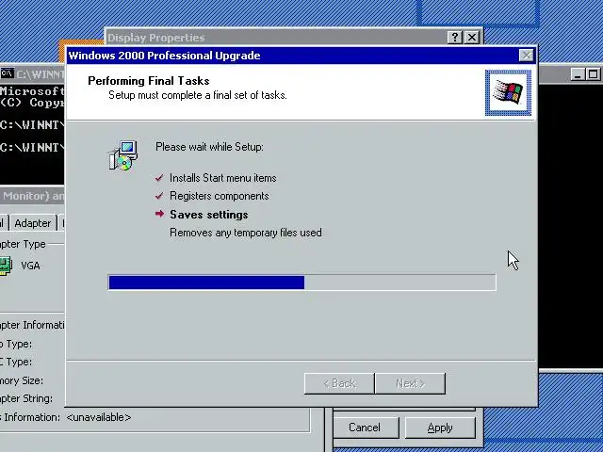603x452 pixels.
Task: Click the Performing Final Tasks heading
Action: pos(149,81)
